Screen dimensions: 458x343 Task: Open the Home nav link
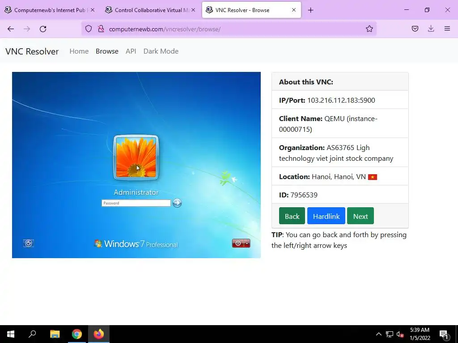pyautogui.click(x=79, y=51)
